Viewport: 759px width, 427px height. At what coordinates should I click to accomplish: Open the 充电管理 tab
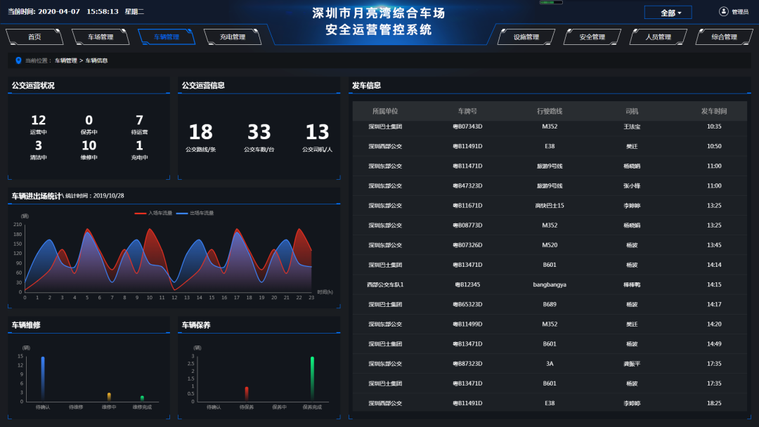coord(233,37)
